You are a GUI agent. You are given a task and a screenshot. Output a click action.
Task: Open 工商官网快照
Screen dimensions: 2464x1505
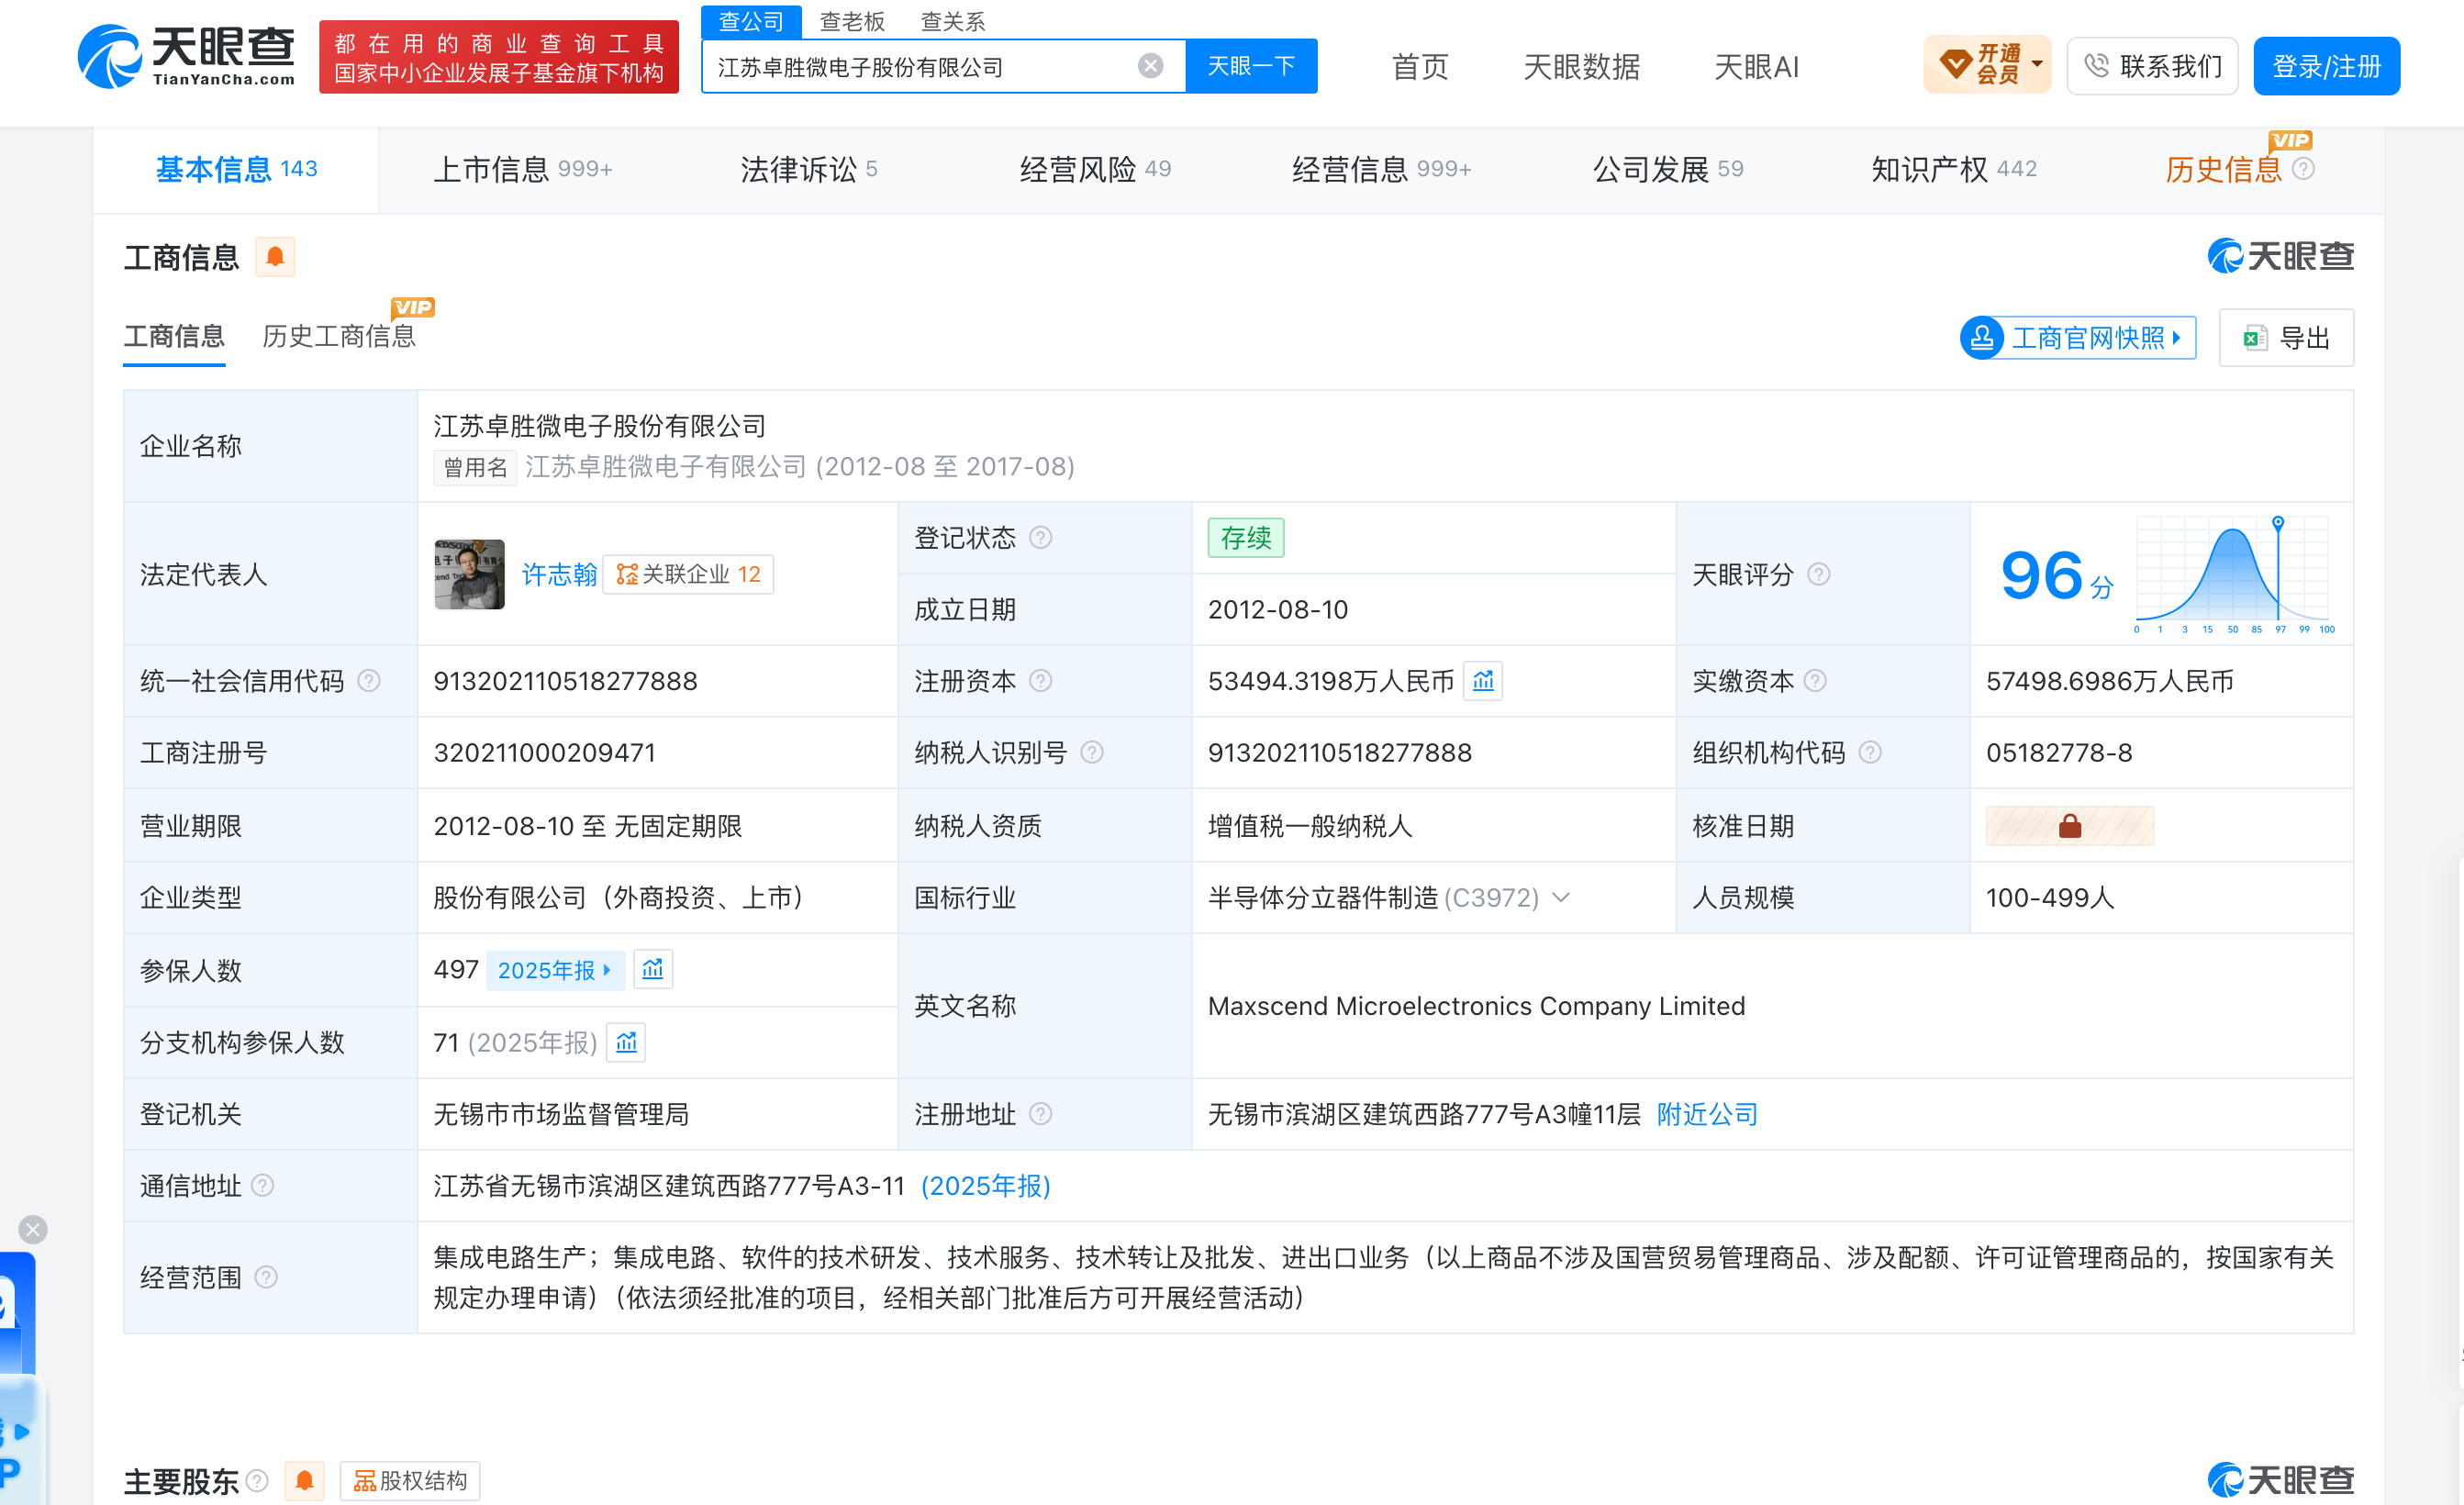(x=2078, y=338)
